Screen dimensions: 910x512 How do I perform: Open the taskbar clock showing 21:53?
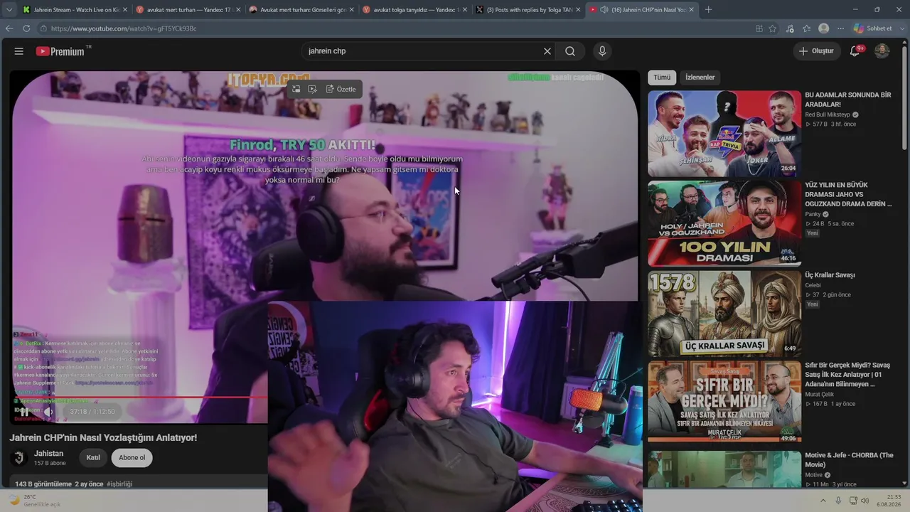pos(889,501)
